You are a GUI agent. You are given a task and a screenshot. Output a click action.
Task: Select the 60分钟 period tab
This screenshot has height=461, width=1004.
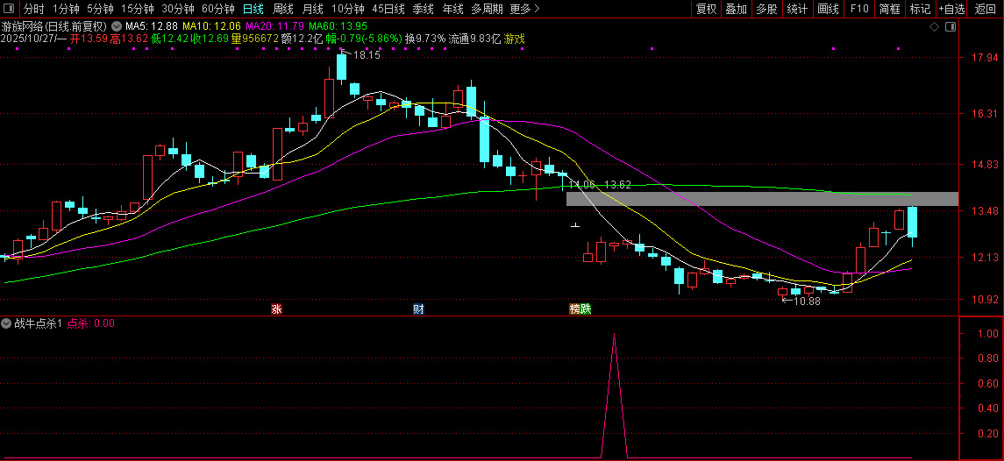[217, 9]
